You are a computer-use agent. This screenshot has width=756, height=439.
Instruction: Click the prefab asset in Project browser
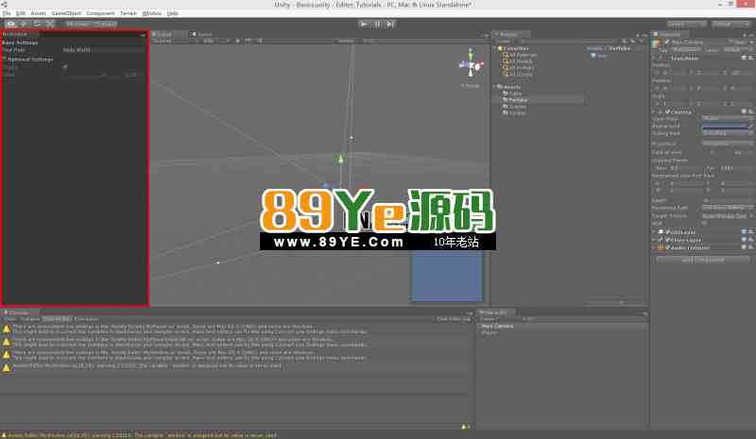click(x=598, y=56)
